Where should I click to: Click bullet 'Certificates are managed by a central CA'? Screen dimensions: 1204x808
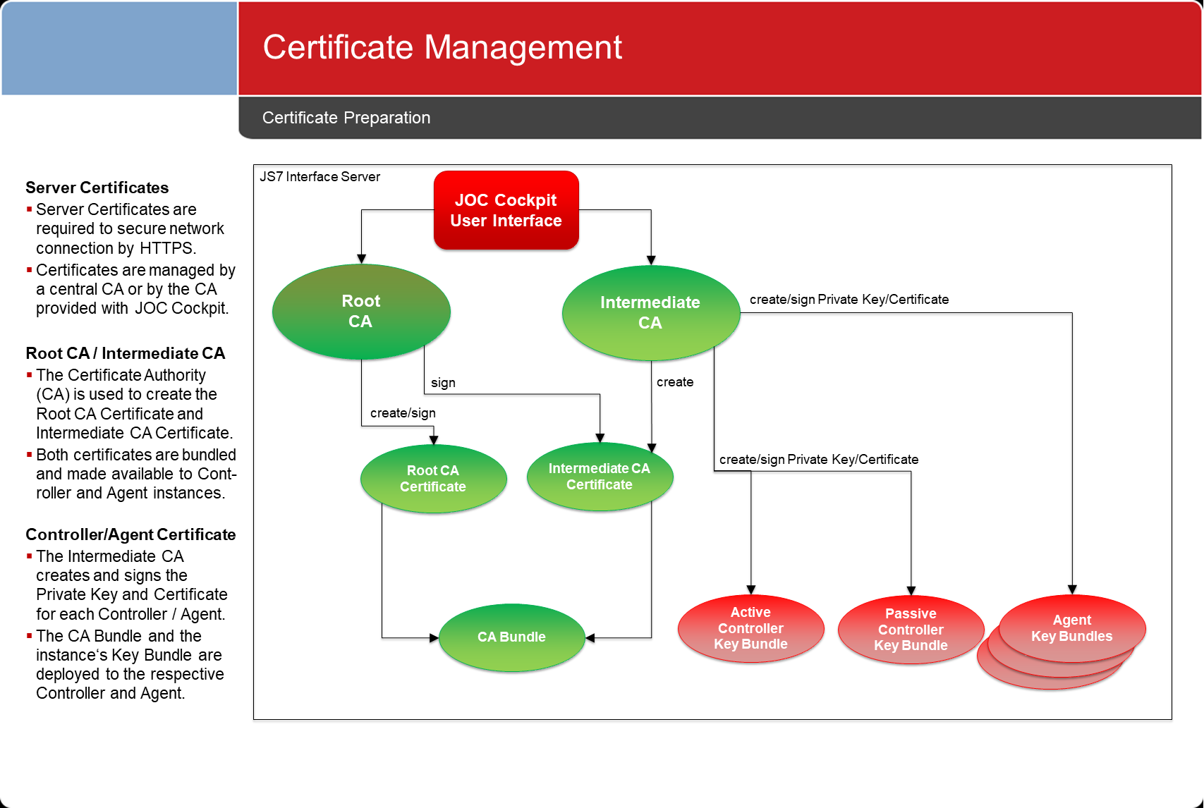point(131,289)
